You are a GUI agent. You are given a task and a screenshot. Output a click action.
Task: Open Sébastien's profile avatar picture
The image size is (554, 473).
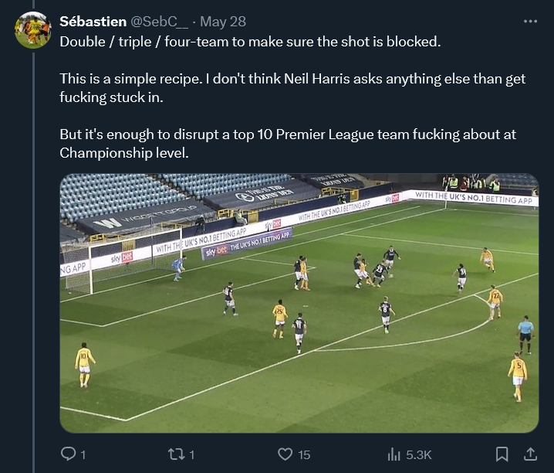[33, 29]
